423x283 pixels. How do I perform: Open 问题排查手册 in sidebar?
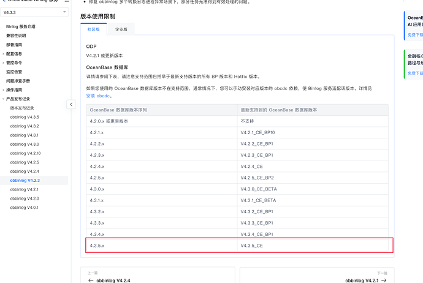click(x=18, y=81)
